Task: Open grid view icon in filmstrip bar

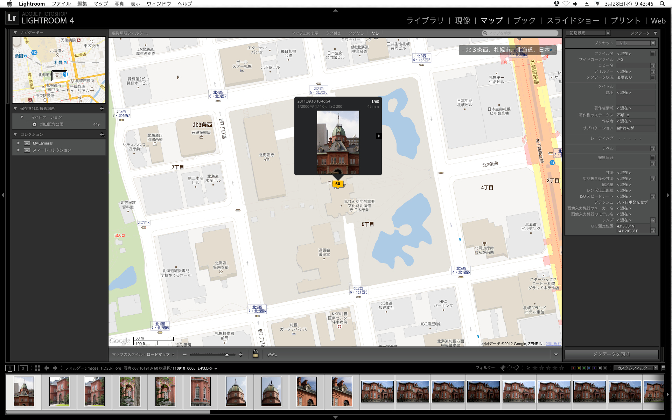Action: pyautogui.click(x=37, y=368)
